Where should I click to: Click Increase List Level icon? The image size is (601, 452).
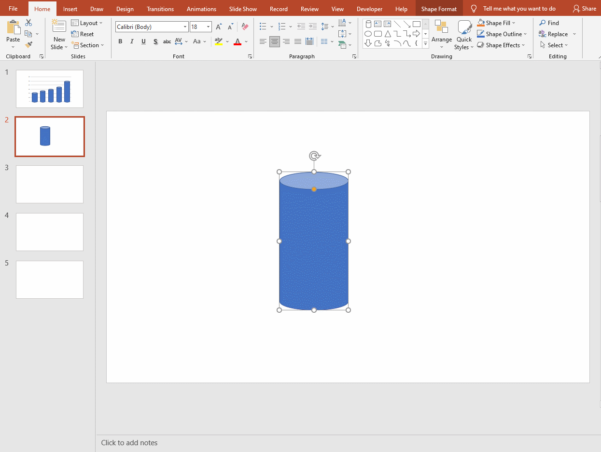[x=313, y=27]
